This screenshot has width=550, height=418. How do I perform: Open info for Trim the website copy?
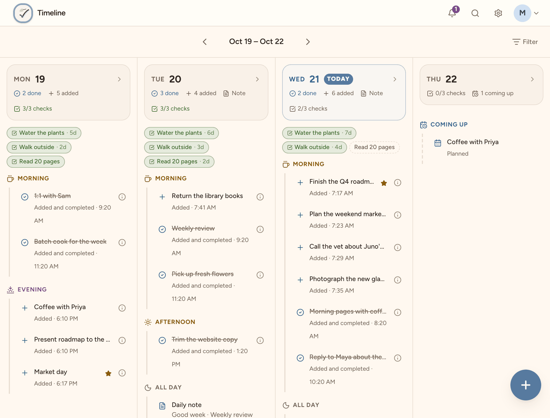[260, 340]
